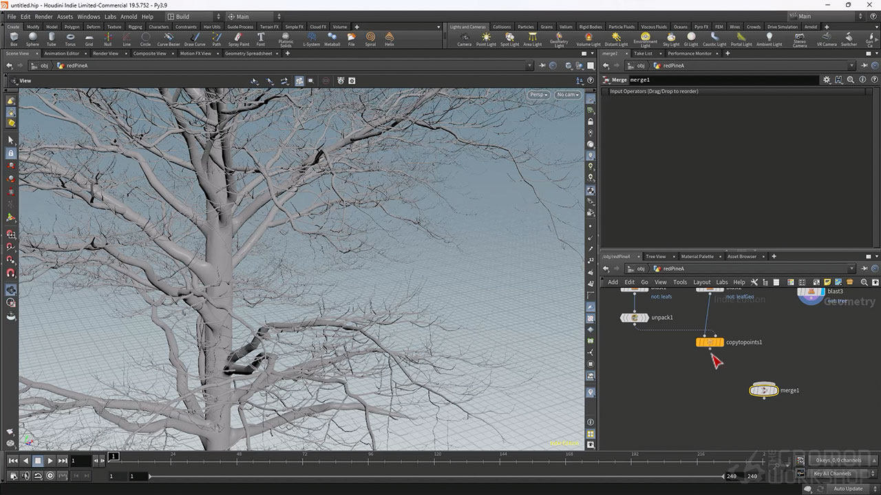Switch to the Geometry Spreadsheet tab
The height and width of the screenshot is (495, 881).
pos(248,54)
